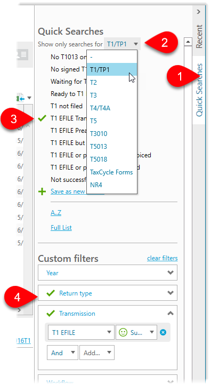Viewport: 211px width, 384px height.
Task: Click the green plus save icon
Action: tap(42, 191)
